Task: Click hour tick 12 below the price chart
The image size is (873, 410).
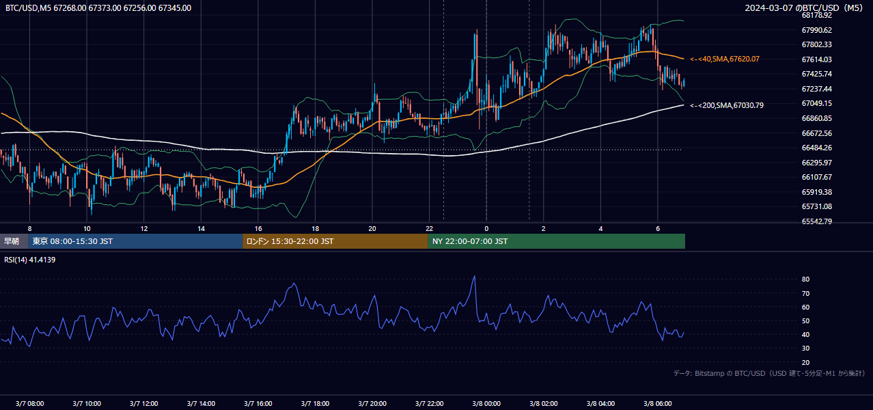Action: click(144, 228)
